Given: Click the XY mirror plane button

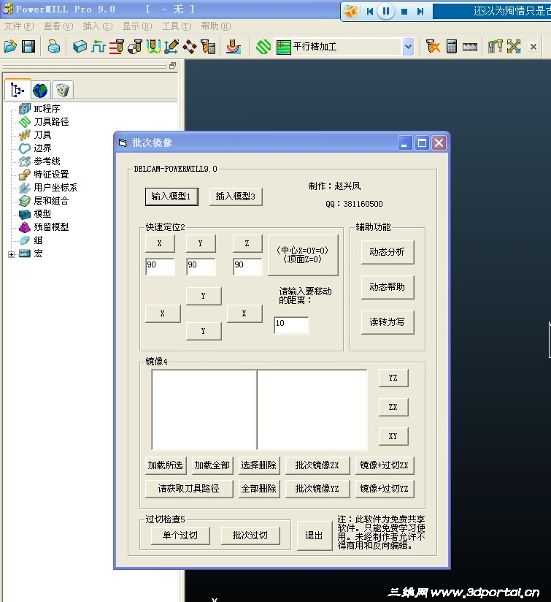Looking at the screenshot, I should click(393, 436).
